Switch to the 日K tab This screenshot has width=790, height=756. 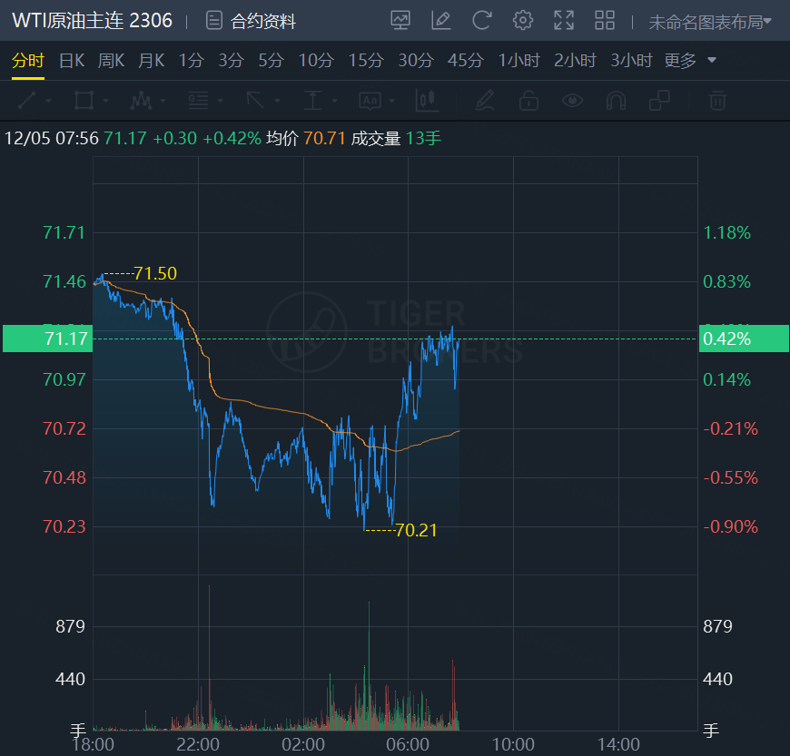(72, 61)
